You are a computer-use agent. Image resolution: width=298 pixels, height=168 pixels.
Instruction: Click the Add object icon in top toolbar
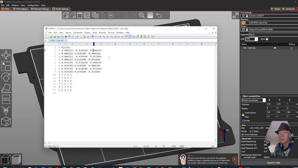(x=66, y=15)
